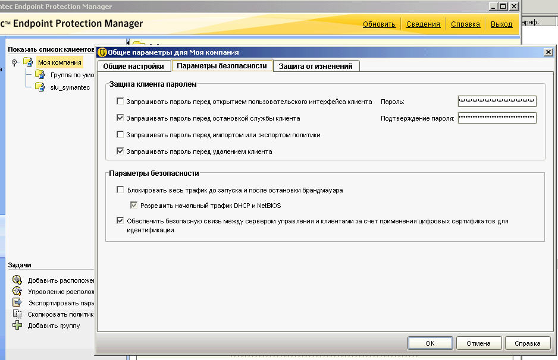Click the Отмена button
Image resolution: width=558 pixels, height=360 pixels.
tap(479, 343)
